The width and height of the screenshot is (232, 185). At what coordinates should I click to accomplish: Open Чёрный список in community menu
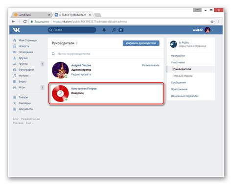[x=183, y=76]
